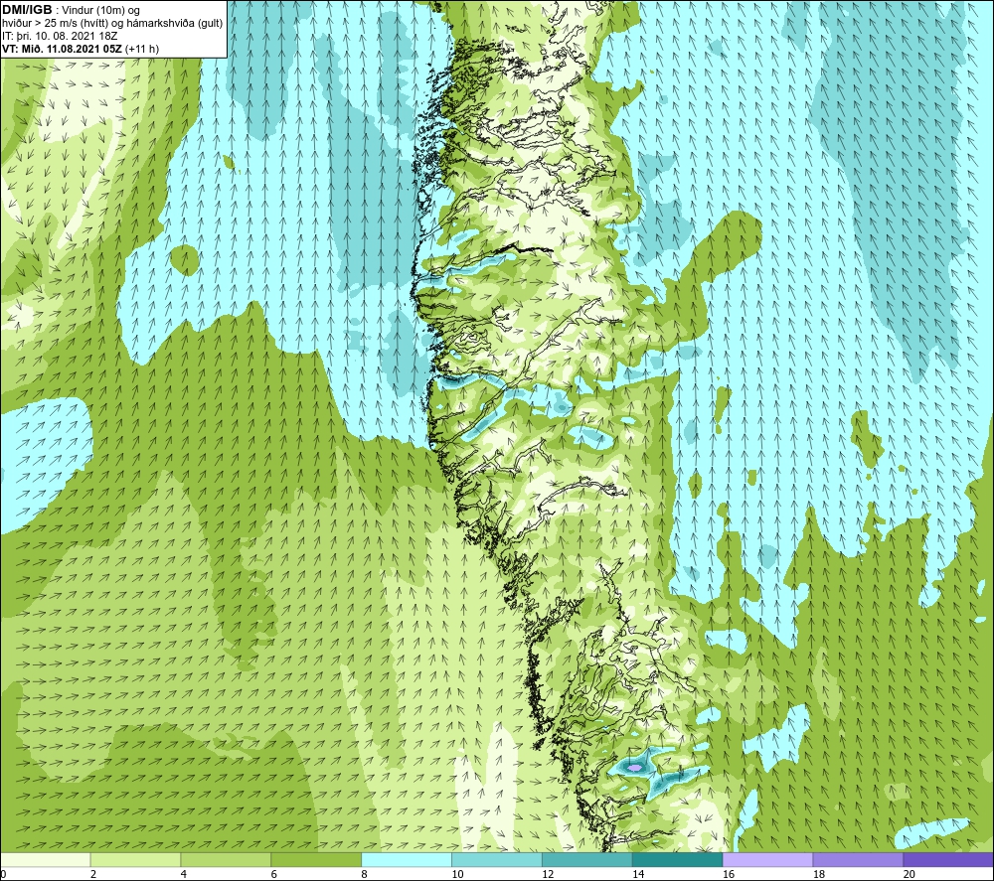Screen dimensions: 994x881
Task: Click the legend label '14'
Action: click(x=638, y=875)
